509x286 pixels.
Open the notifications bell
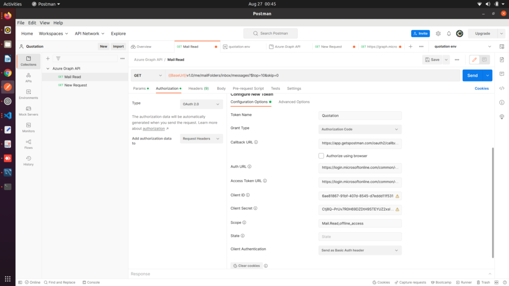point(449,33)
